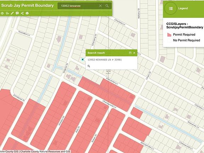Click the 'Scrub Jay Permit Boundary' title
This screenshot has height=153, width=204.
point(28,5)
